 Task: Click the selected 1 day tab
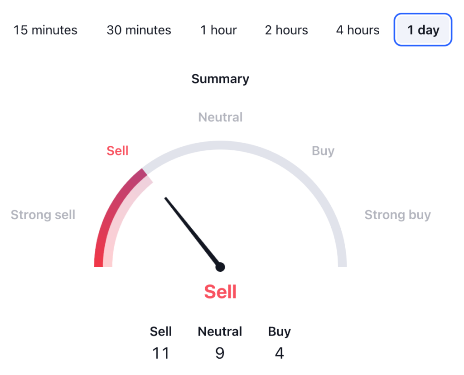click(x=423, y=30)
